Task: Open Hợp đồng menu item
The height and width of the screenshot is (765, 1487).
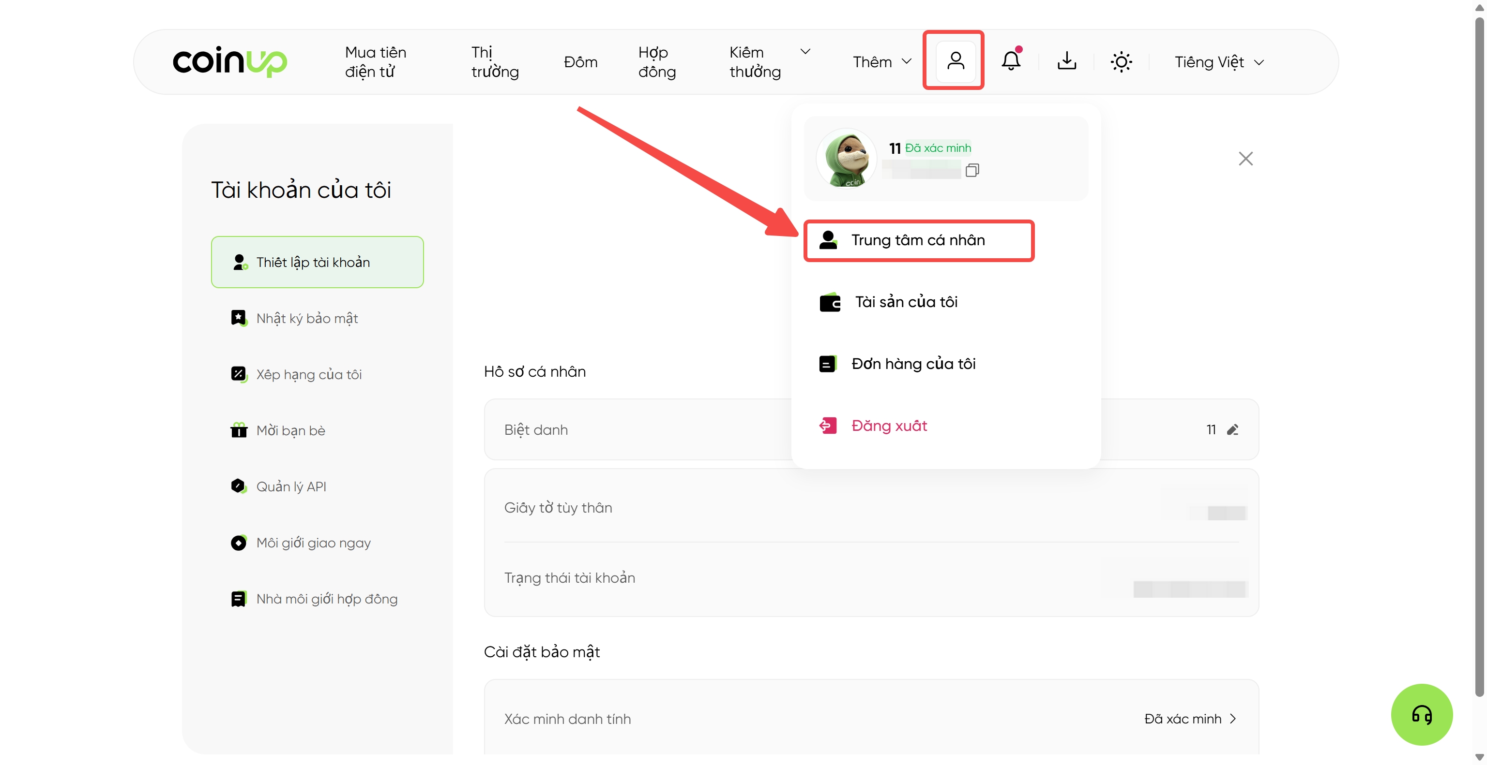Action: click(657, 62)
